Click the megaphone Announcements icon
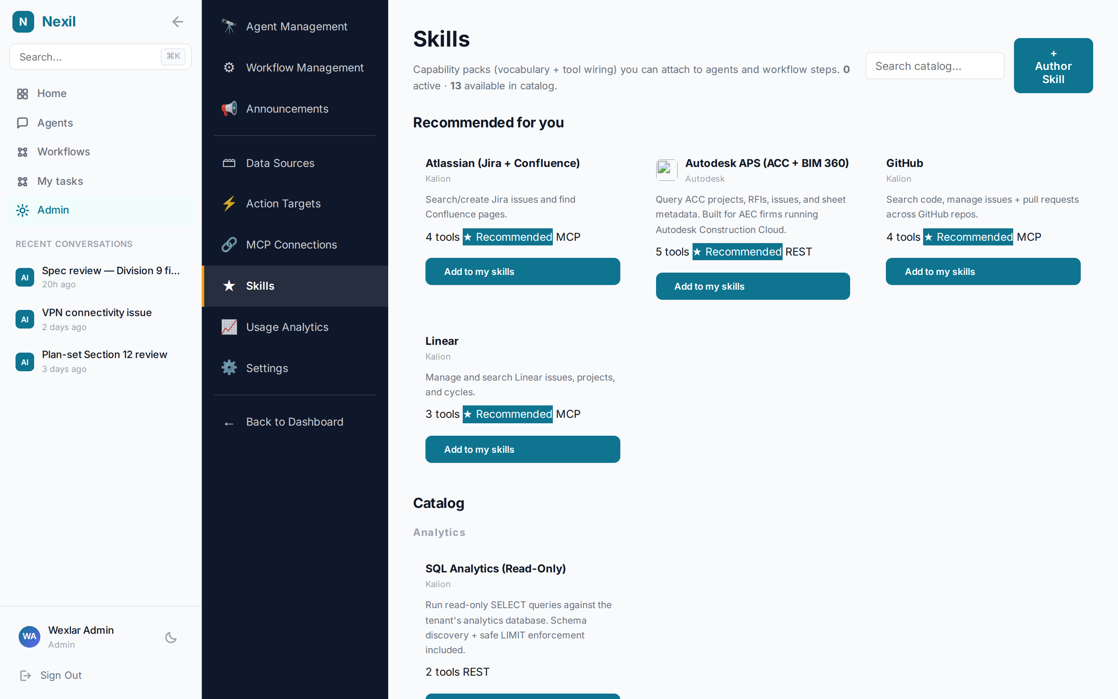This screenshot has width=1118, height=699. (x=229, y=109)
